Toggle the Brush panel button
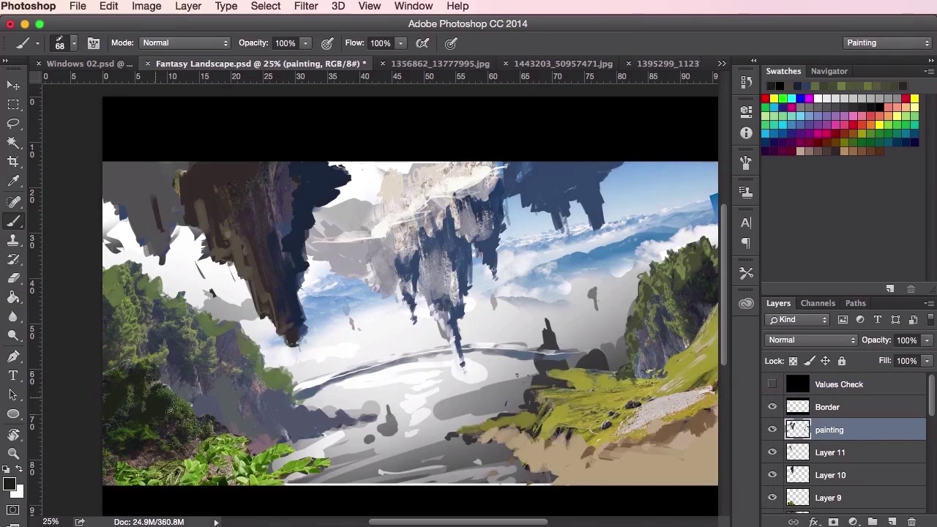The width and height of the screenshot is (937, 527). (94, 43)
